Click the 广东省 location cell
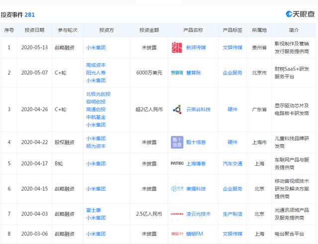 259,110
